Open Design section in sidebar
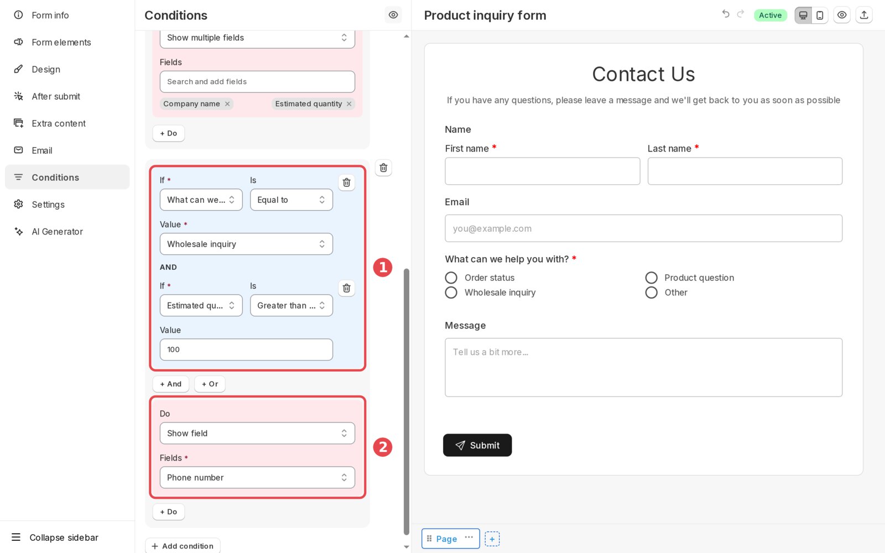This screenshot has height=553, width=885. 67,70
